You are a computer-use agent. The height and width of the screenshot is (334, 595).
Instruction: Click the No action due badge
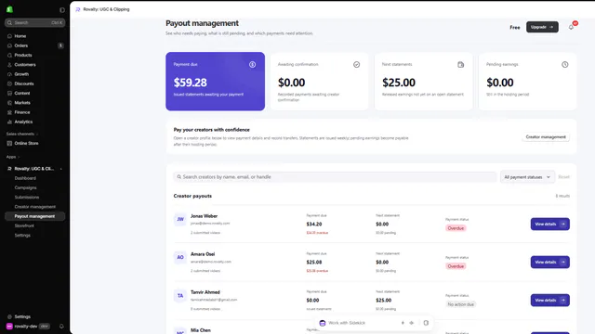pos(461,304)
